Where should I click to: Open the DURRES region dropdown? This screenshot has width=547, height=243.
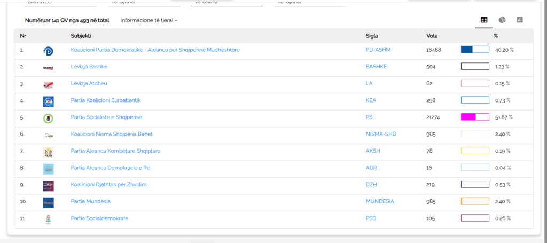click(x=60, y=3)
